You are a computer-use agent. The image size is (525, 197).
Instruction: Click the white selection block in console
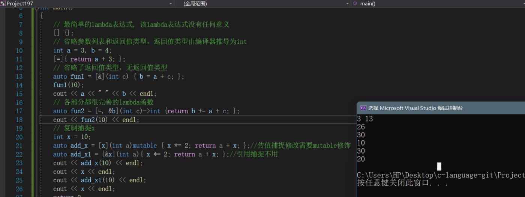[x=439, y=167]
